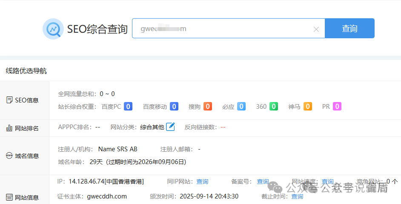
Task: Click the blue 查询 search button
Action: click(349, 28)
